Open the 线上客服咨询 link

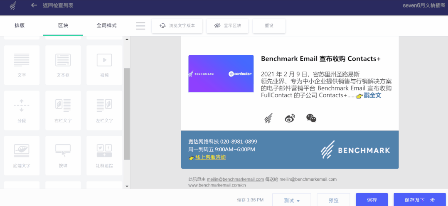[x=210, y=157]
